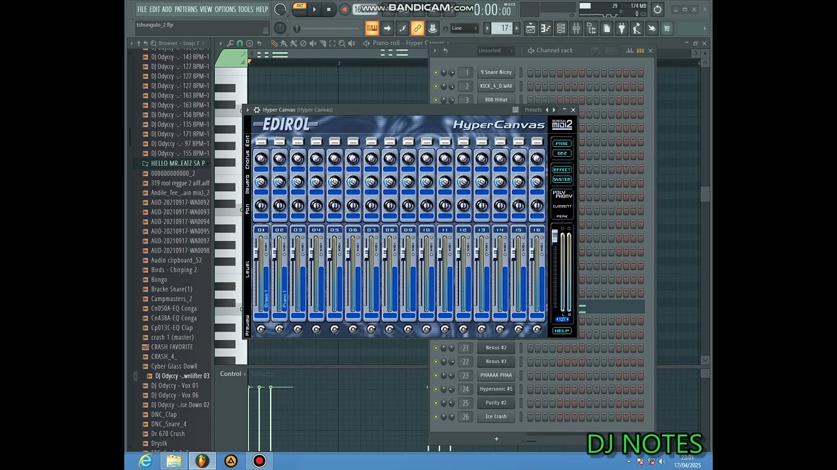Go to next Hyper Canvas preset arrow

(x=554, y=110)
